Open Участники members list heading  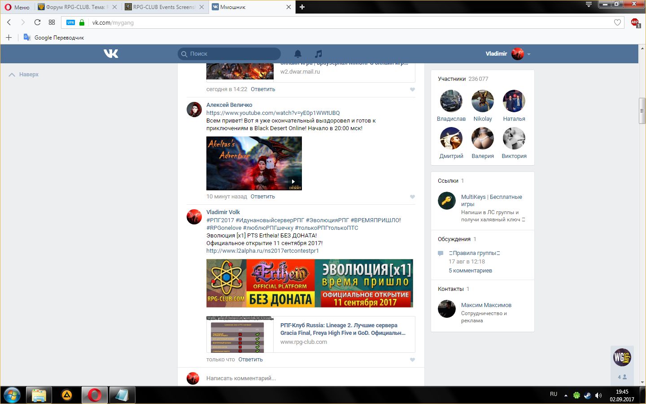pos(452,79)
